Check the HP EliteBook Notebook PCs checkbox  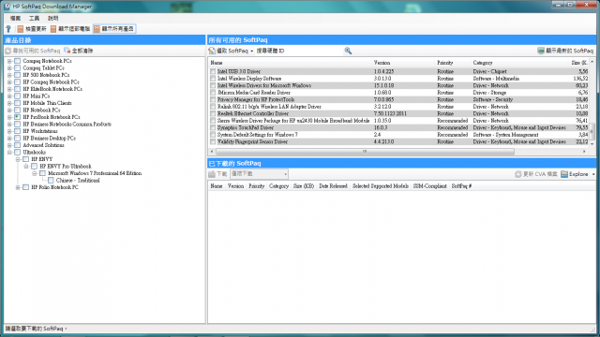[x=17, y=89]
